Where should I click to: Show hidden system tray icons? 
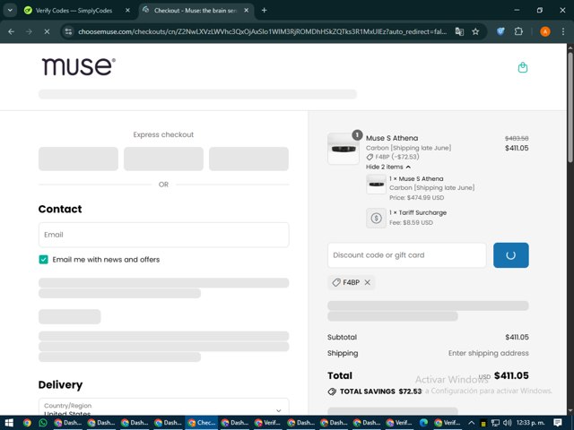coord(472,423)
